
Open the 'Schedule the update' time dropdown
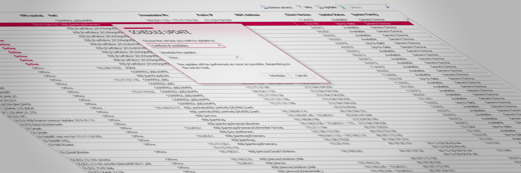[204, 57]
